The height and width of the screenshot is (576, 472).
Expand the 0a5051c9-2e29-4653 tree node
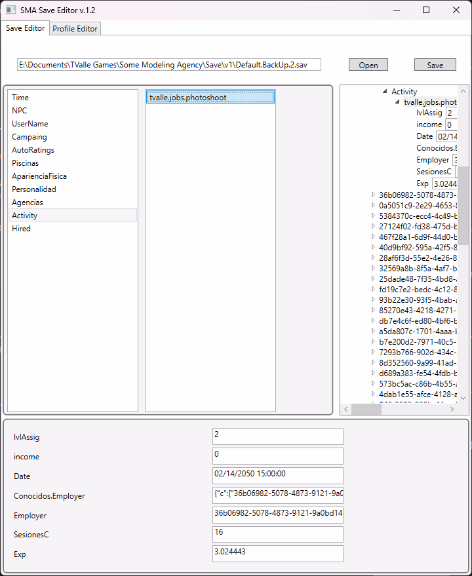pyautogui.click(x=374, y=205)
